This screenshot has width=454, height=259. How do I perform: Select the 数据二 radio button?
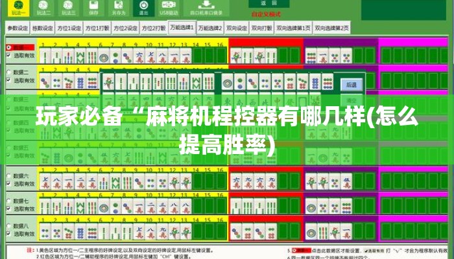(9, 73)
